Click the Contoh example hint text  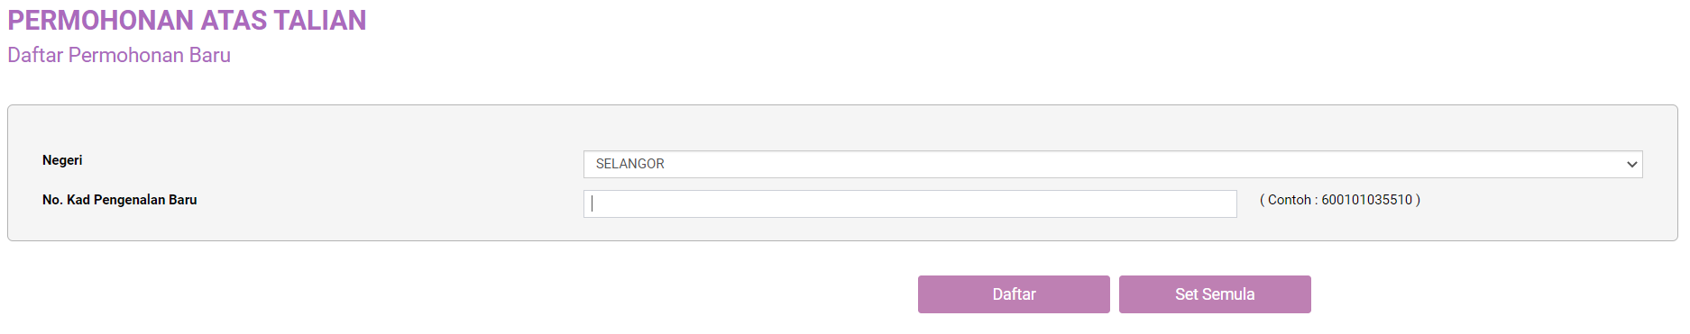1340,200
